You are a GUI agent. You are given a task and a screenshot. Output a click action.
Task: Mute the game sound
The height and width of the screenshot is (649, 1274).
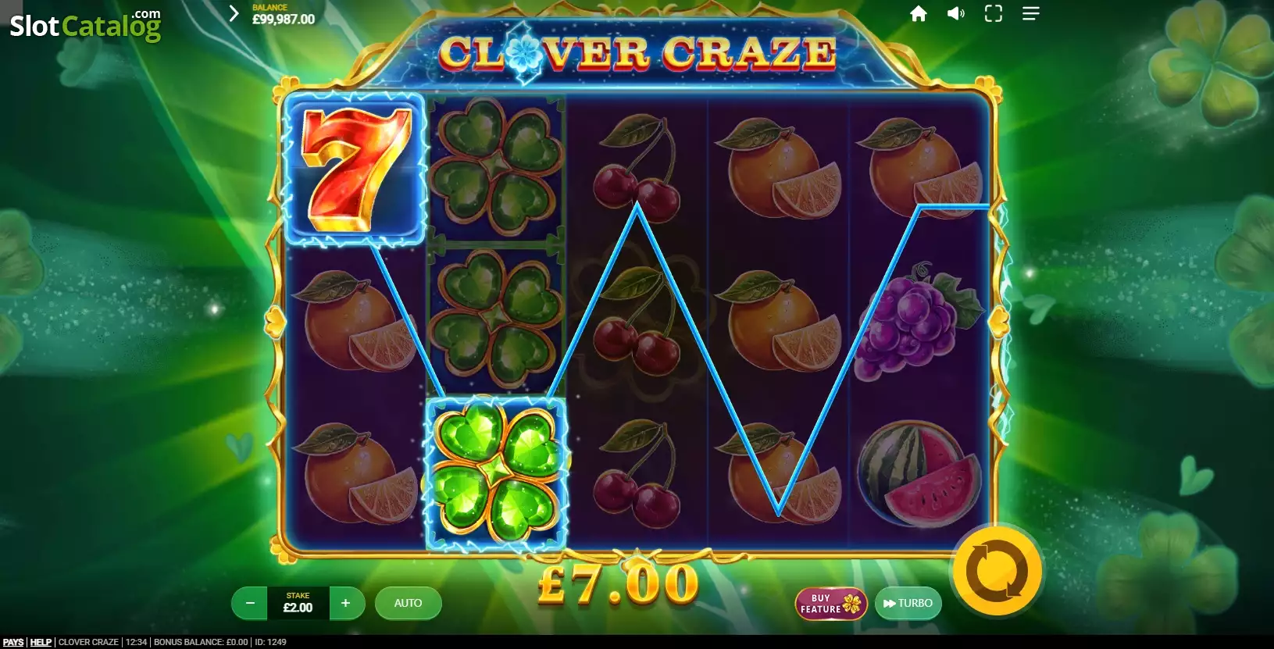point(956,13)
